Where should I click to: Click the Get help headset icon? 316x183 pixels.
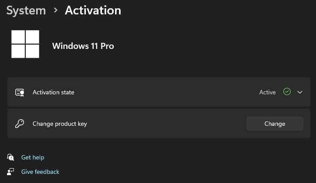click(11, 157)
